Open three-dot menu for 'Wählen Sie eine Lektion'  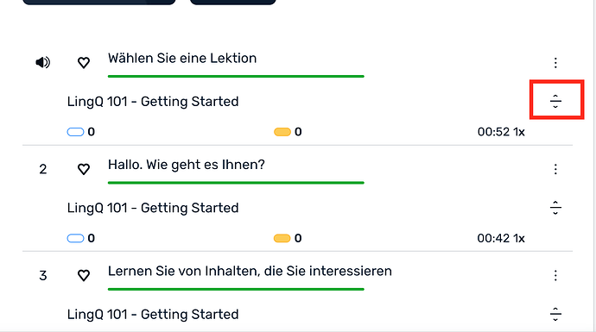coord(555,63)
